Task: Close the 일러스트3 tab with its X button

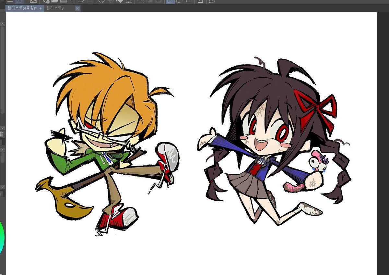Action: [78, 8]
